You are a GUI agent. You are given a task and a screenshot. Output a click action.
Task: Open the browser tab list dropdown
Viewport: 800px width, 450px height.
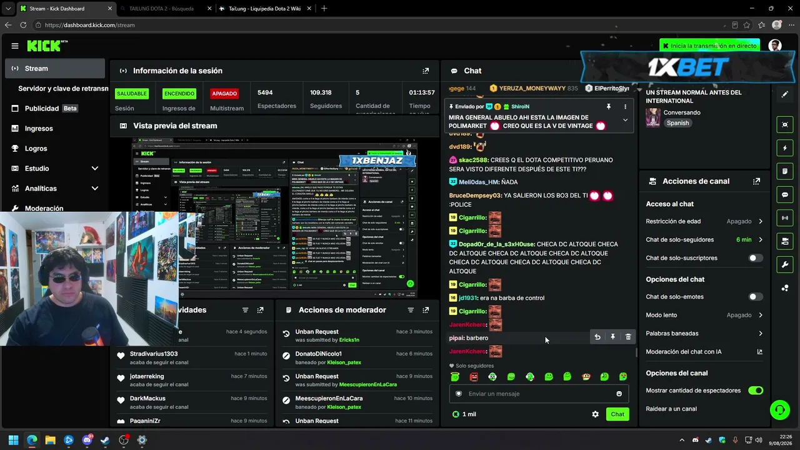pos(7,9)
